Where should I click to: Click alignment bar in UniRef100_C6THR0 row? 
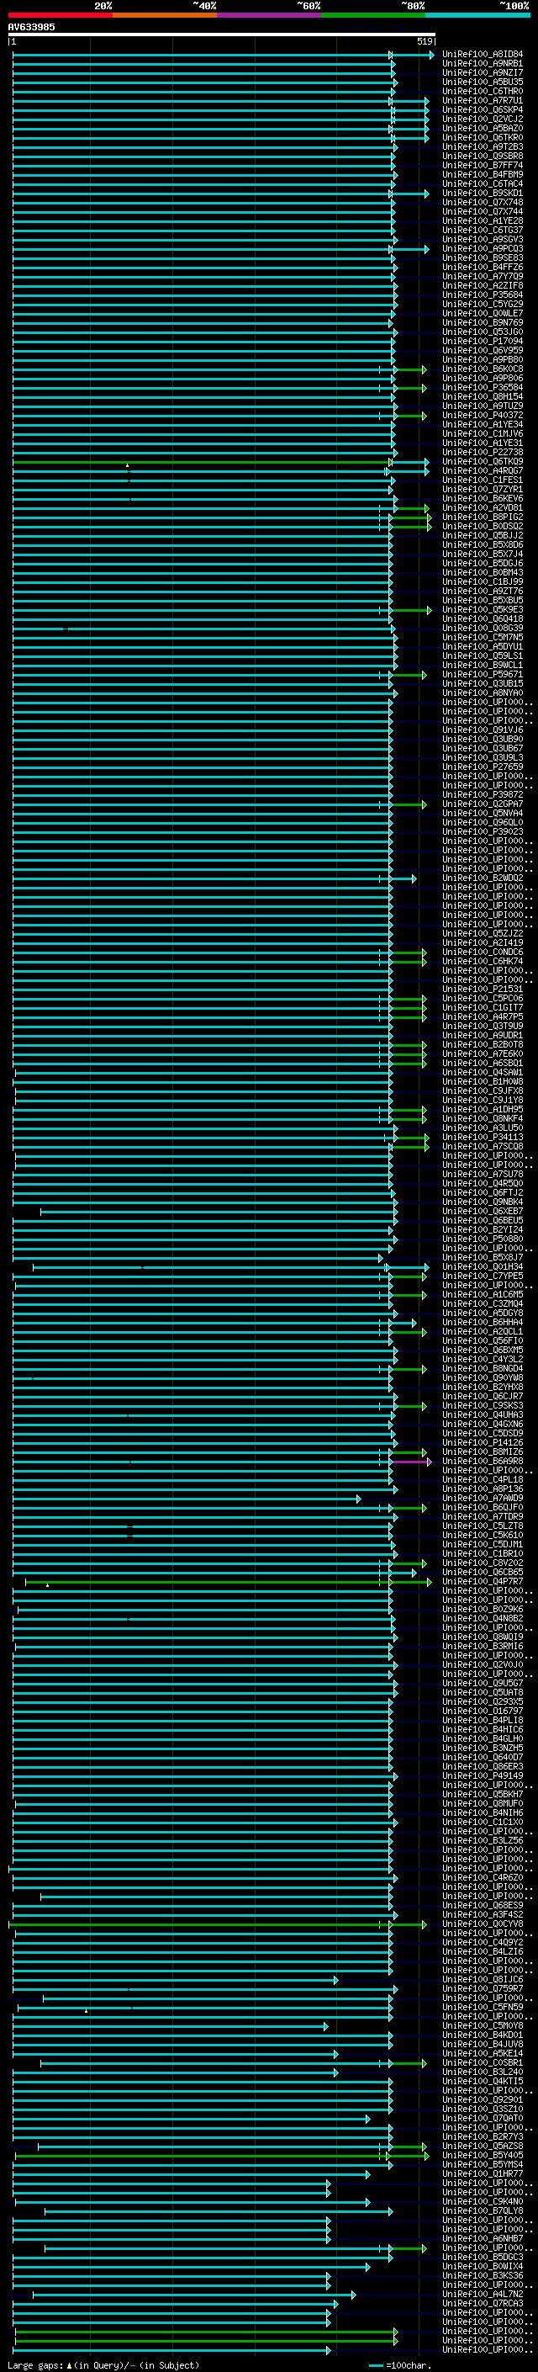pos(204,91)
